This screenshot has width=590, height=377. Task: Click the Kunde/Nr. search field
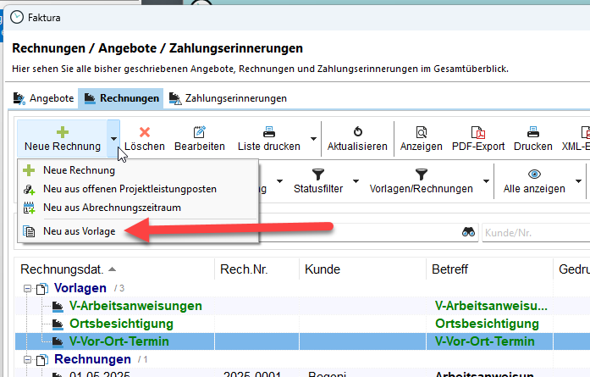[x=535, y=232]
